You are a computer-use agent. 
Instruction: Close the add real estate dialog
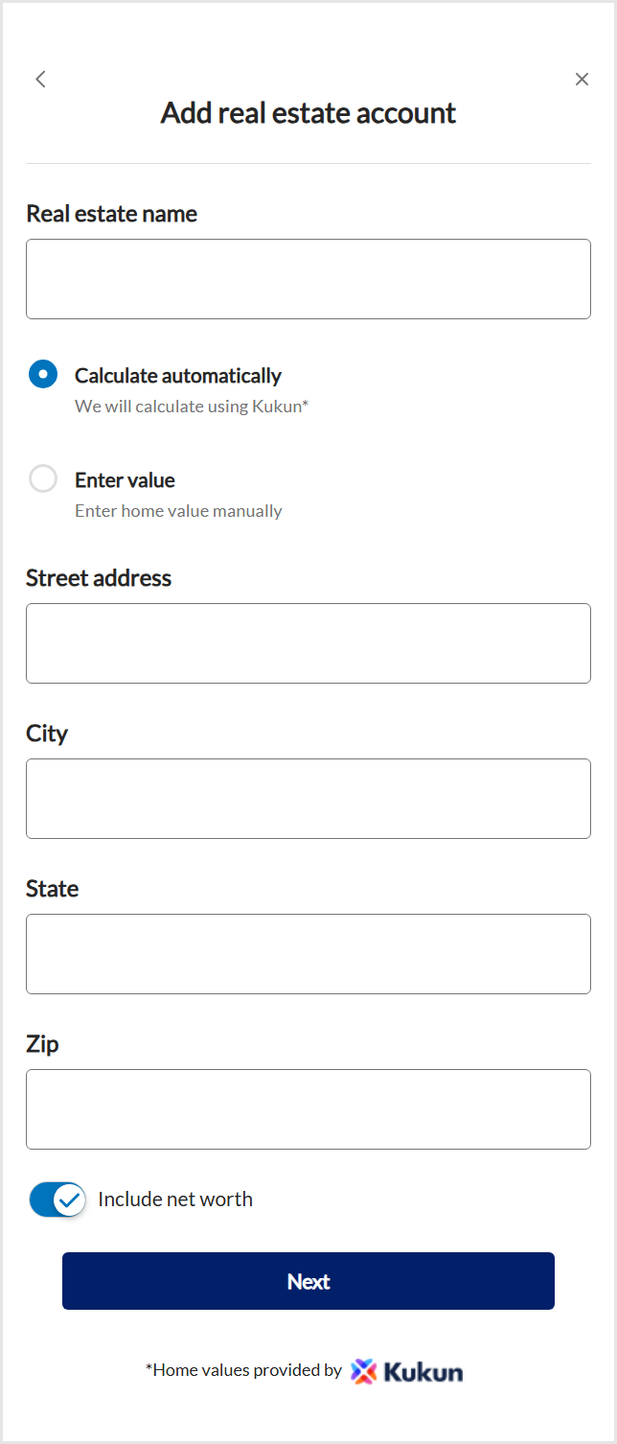(582, 80)
